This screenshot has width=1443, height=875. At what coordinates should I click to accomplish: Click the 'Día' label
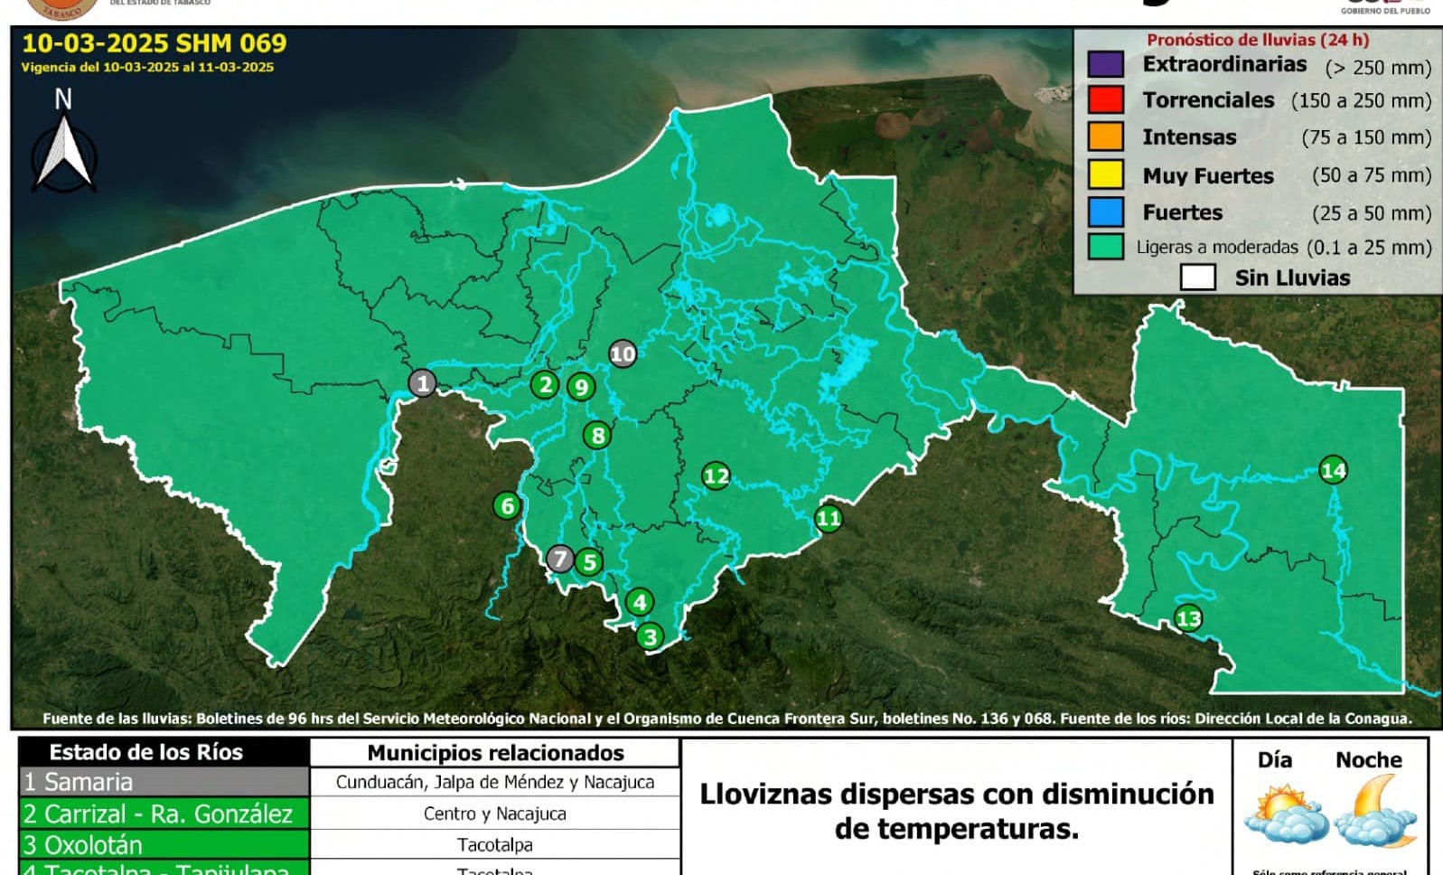pos(1275,760)
